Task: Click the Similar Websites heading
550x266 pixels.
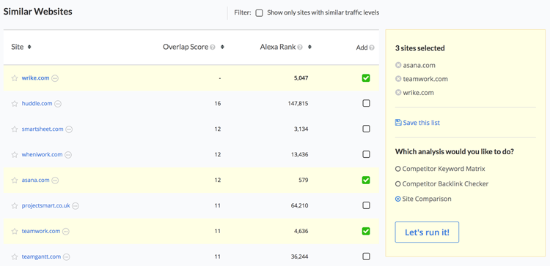Action: tap(38, 12)
